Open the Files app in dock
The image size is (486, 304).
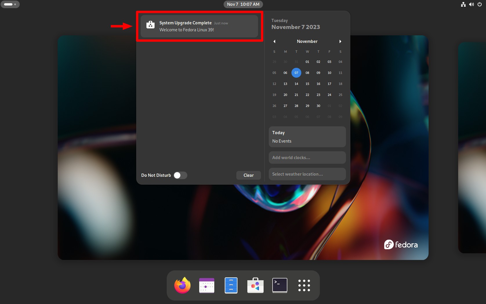click(x=231, y=285)
